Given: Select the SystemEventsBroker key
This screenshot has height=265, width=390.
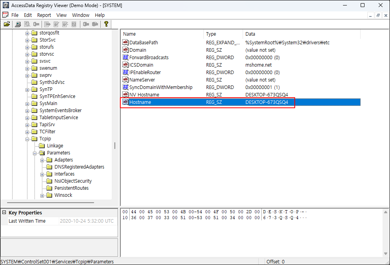Looking at the screenshot, I should (60, 111).
